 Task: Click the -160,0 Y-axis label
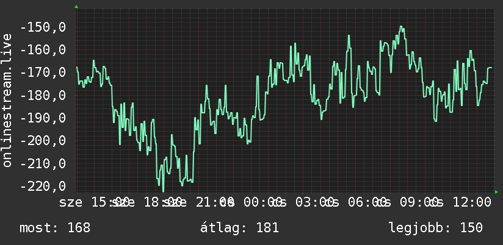tap(43, 50)
